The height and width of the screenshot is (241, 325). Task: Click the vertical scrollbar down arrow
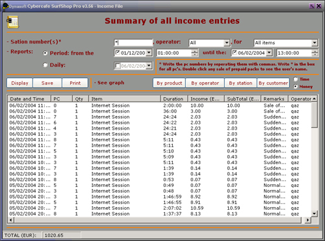click(x=315, y=214)
